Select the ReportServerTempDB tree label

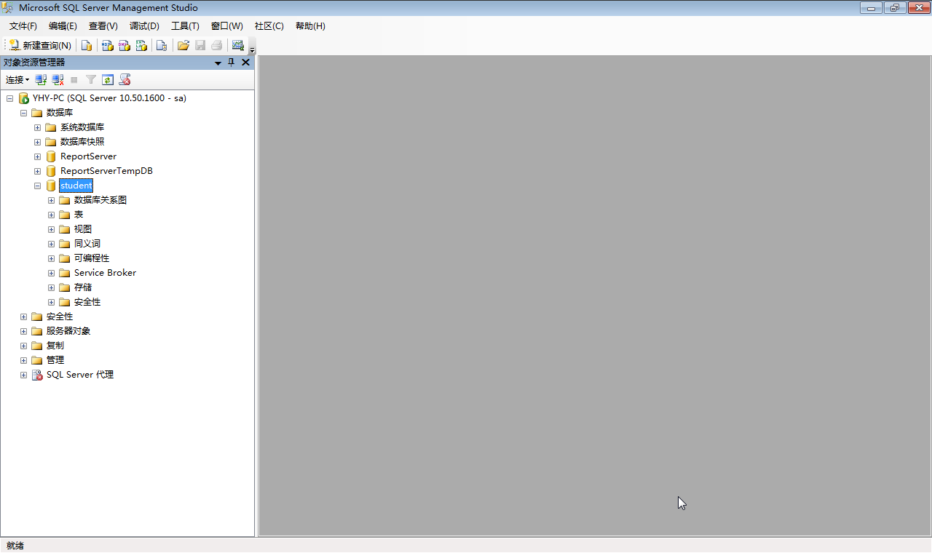(x=106, y=171)
